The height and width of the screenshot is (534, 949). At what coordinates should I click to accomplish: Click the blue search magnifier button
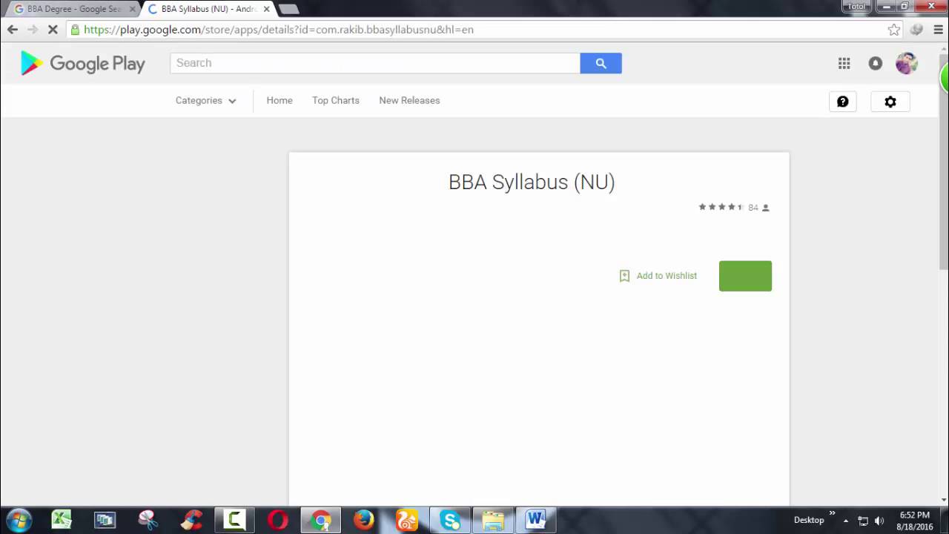tap(601, 63)
